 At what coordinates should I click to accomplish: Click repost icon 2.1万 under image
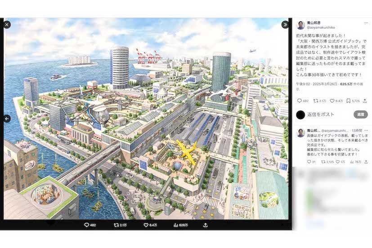(120, 225)
